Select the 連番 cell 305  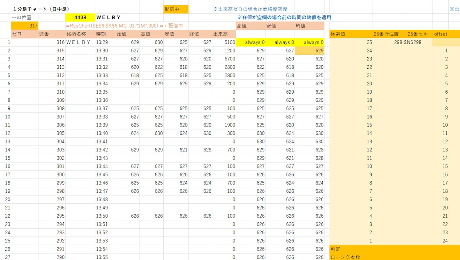click(52, 133)
